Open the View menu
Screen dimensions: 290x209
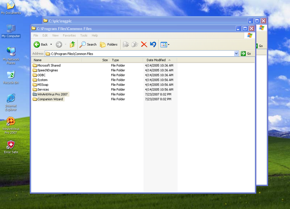(x=55, y=35)
